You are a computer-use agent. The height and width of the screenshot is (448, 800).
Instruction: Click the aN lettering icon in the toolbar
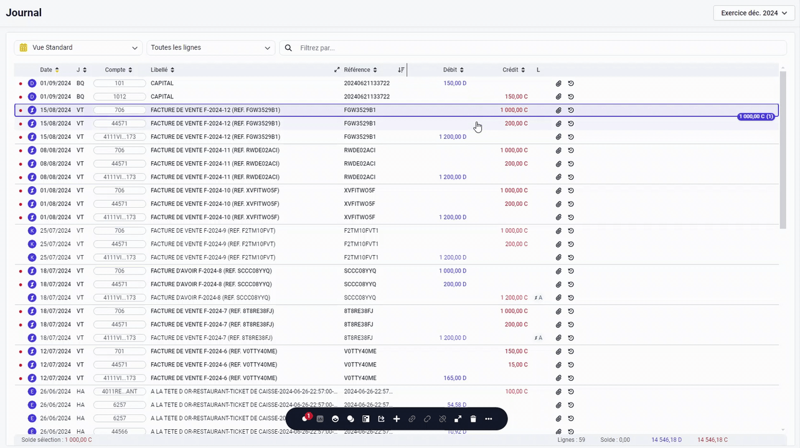tap(319, 419)
